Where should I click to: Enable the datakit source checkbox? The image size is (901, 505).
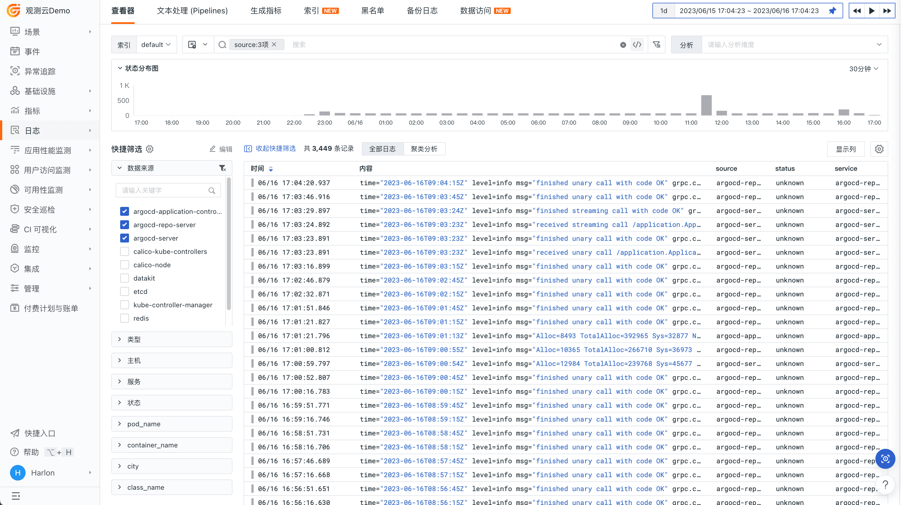click(125, 278)
